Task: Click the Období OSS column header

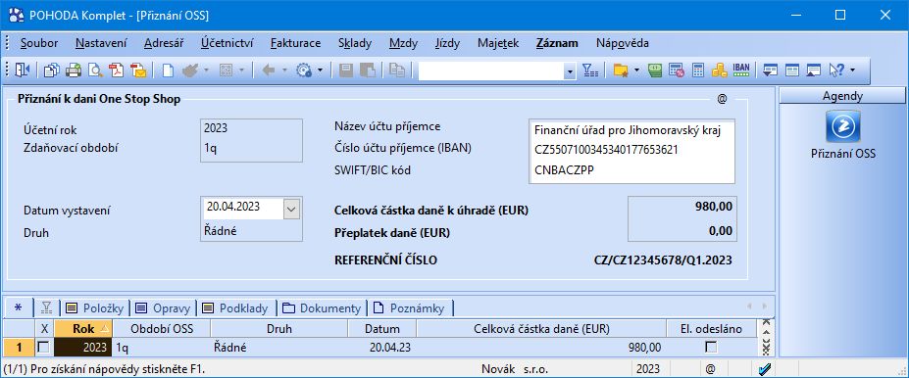Action: (161, 329)
